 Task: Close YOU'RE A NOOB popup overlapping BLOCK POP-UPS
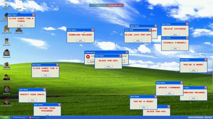(x=156, y=97)
